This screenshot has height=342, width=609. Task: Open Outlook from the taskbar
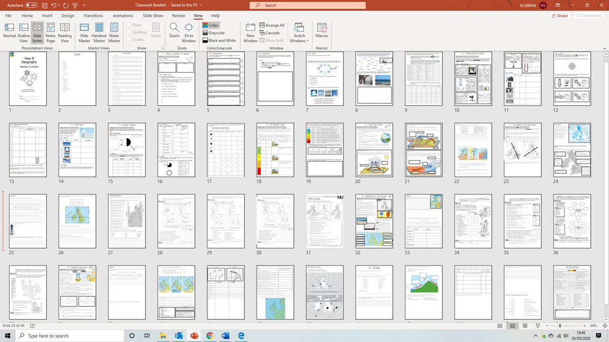point(178,335)
